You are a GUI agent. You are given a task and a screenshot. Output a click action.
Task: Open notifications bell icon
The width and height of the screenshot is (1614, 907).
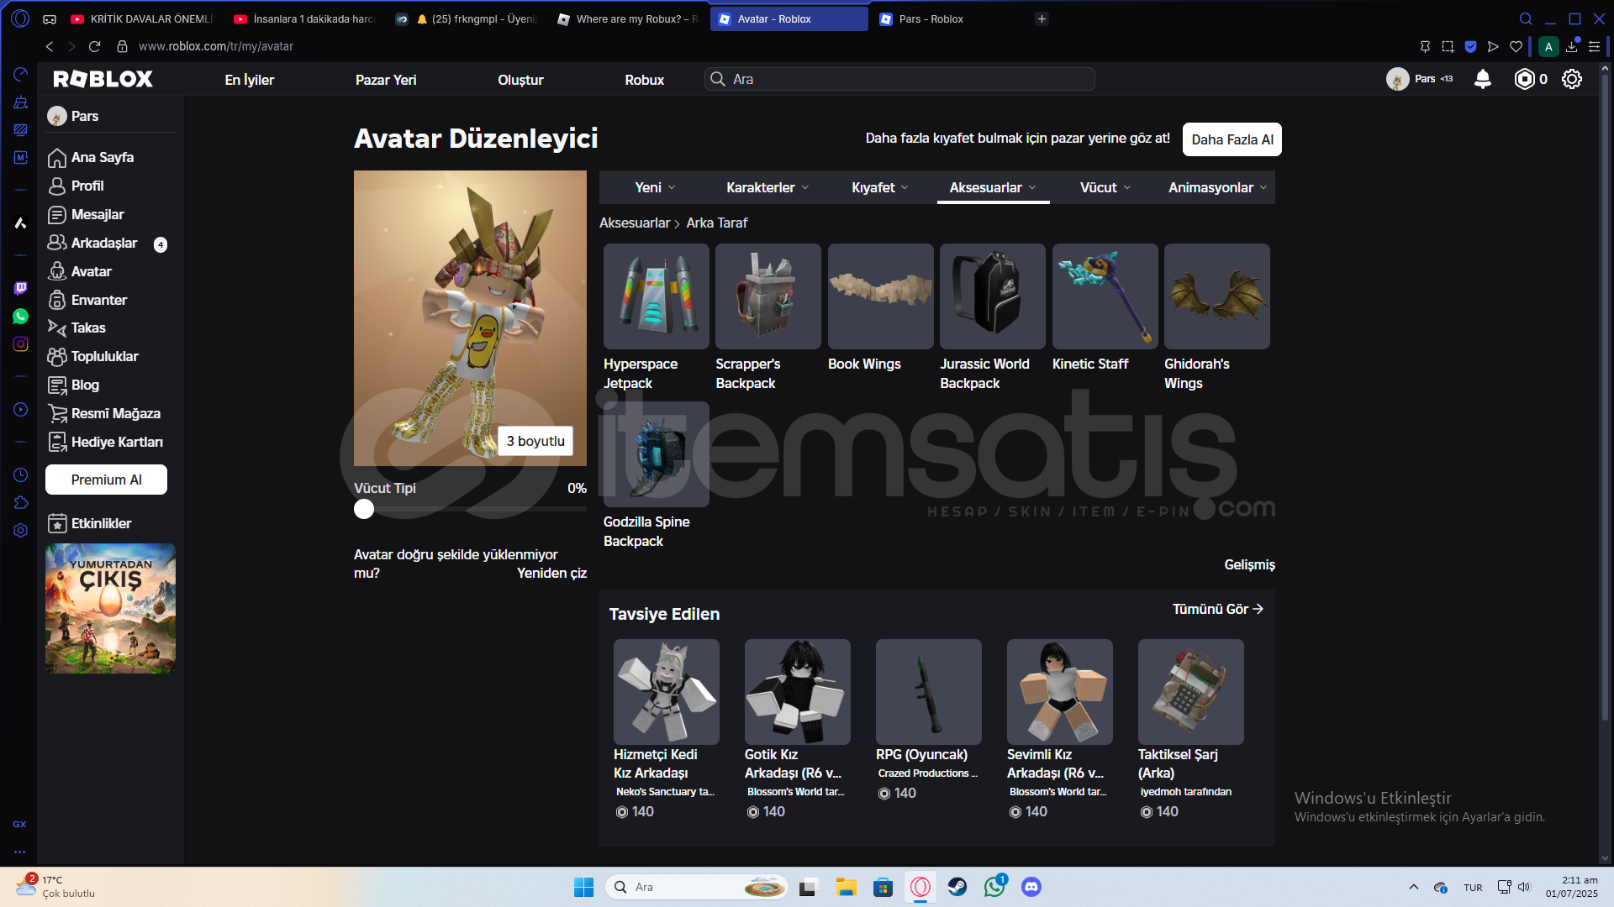click(1483, 79)
